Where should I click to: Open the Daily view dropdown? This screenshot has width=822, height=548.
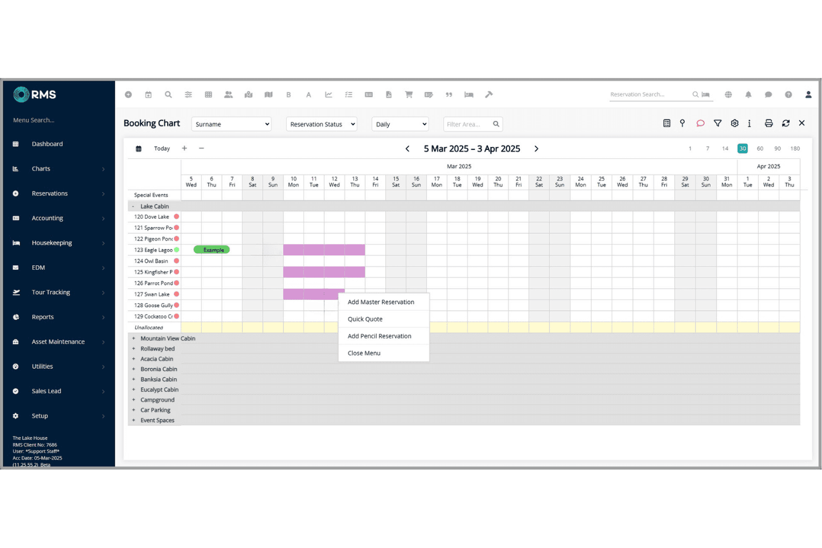[x=400, y=124]
